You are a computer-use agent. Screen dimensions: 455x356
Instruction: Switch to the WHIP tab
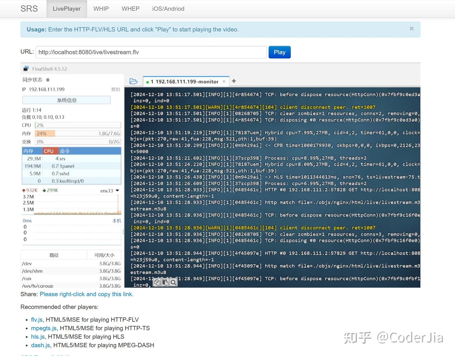(101, 9)
